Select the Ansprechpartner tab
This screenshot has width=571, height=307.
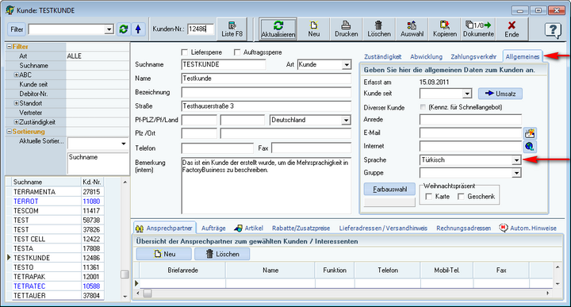165,228
